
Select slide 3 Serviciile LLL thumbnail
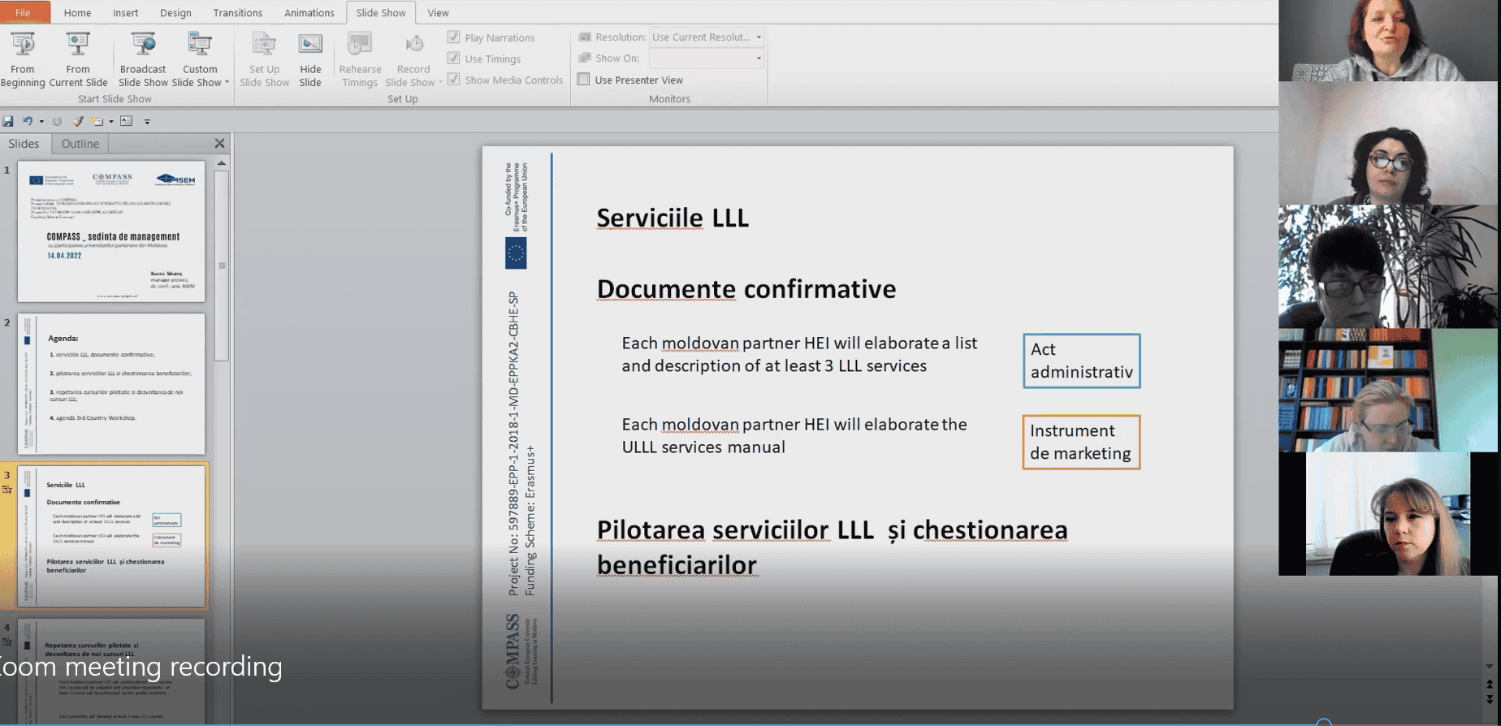point(111,537)
